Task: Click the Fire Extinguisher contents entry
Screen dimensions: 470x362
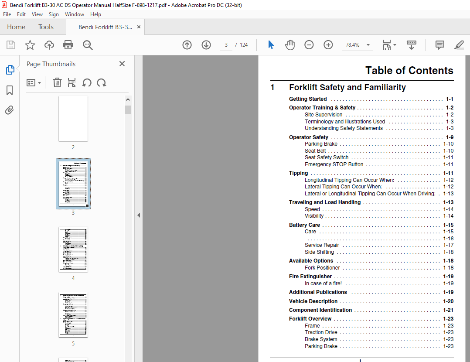Action: coord(371,277)
